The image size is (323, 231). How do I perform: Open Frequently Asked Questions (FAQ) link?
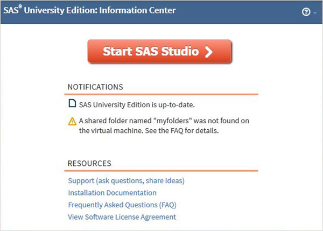[122, 205]
